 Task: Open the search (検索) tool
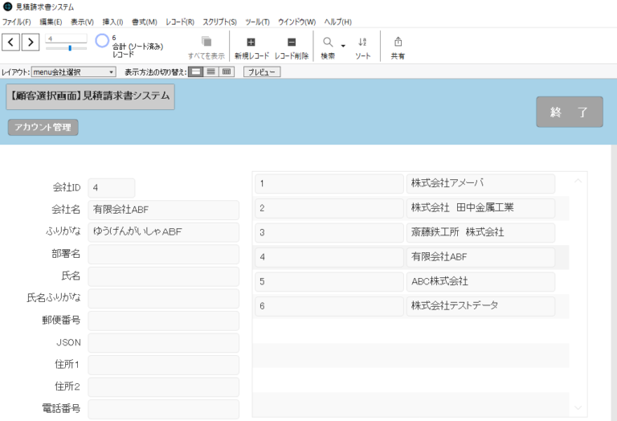pos(328,47)
